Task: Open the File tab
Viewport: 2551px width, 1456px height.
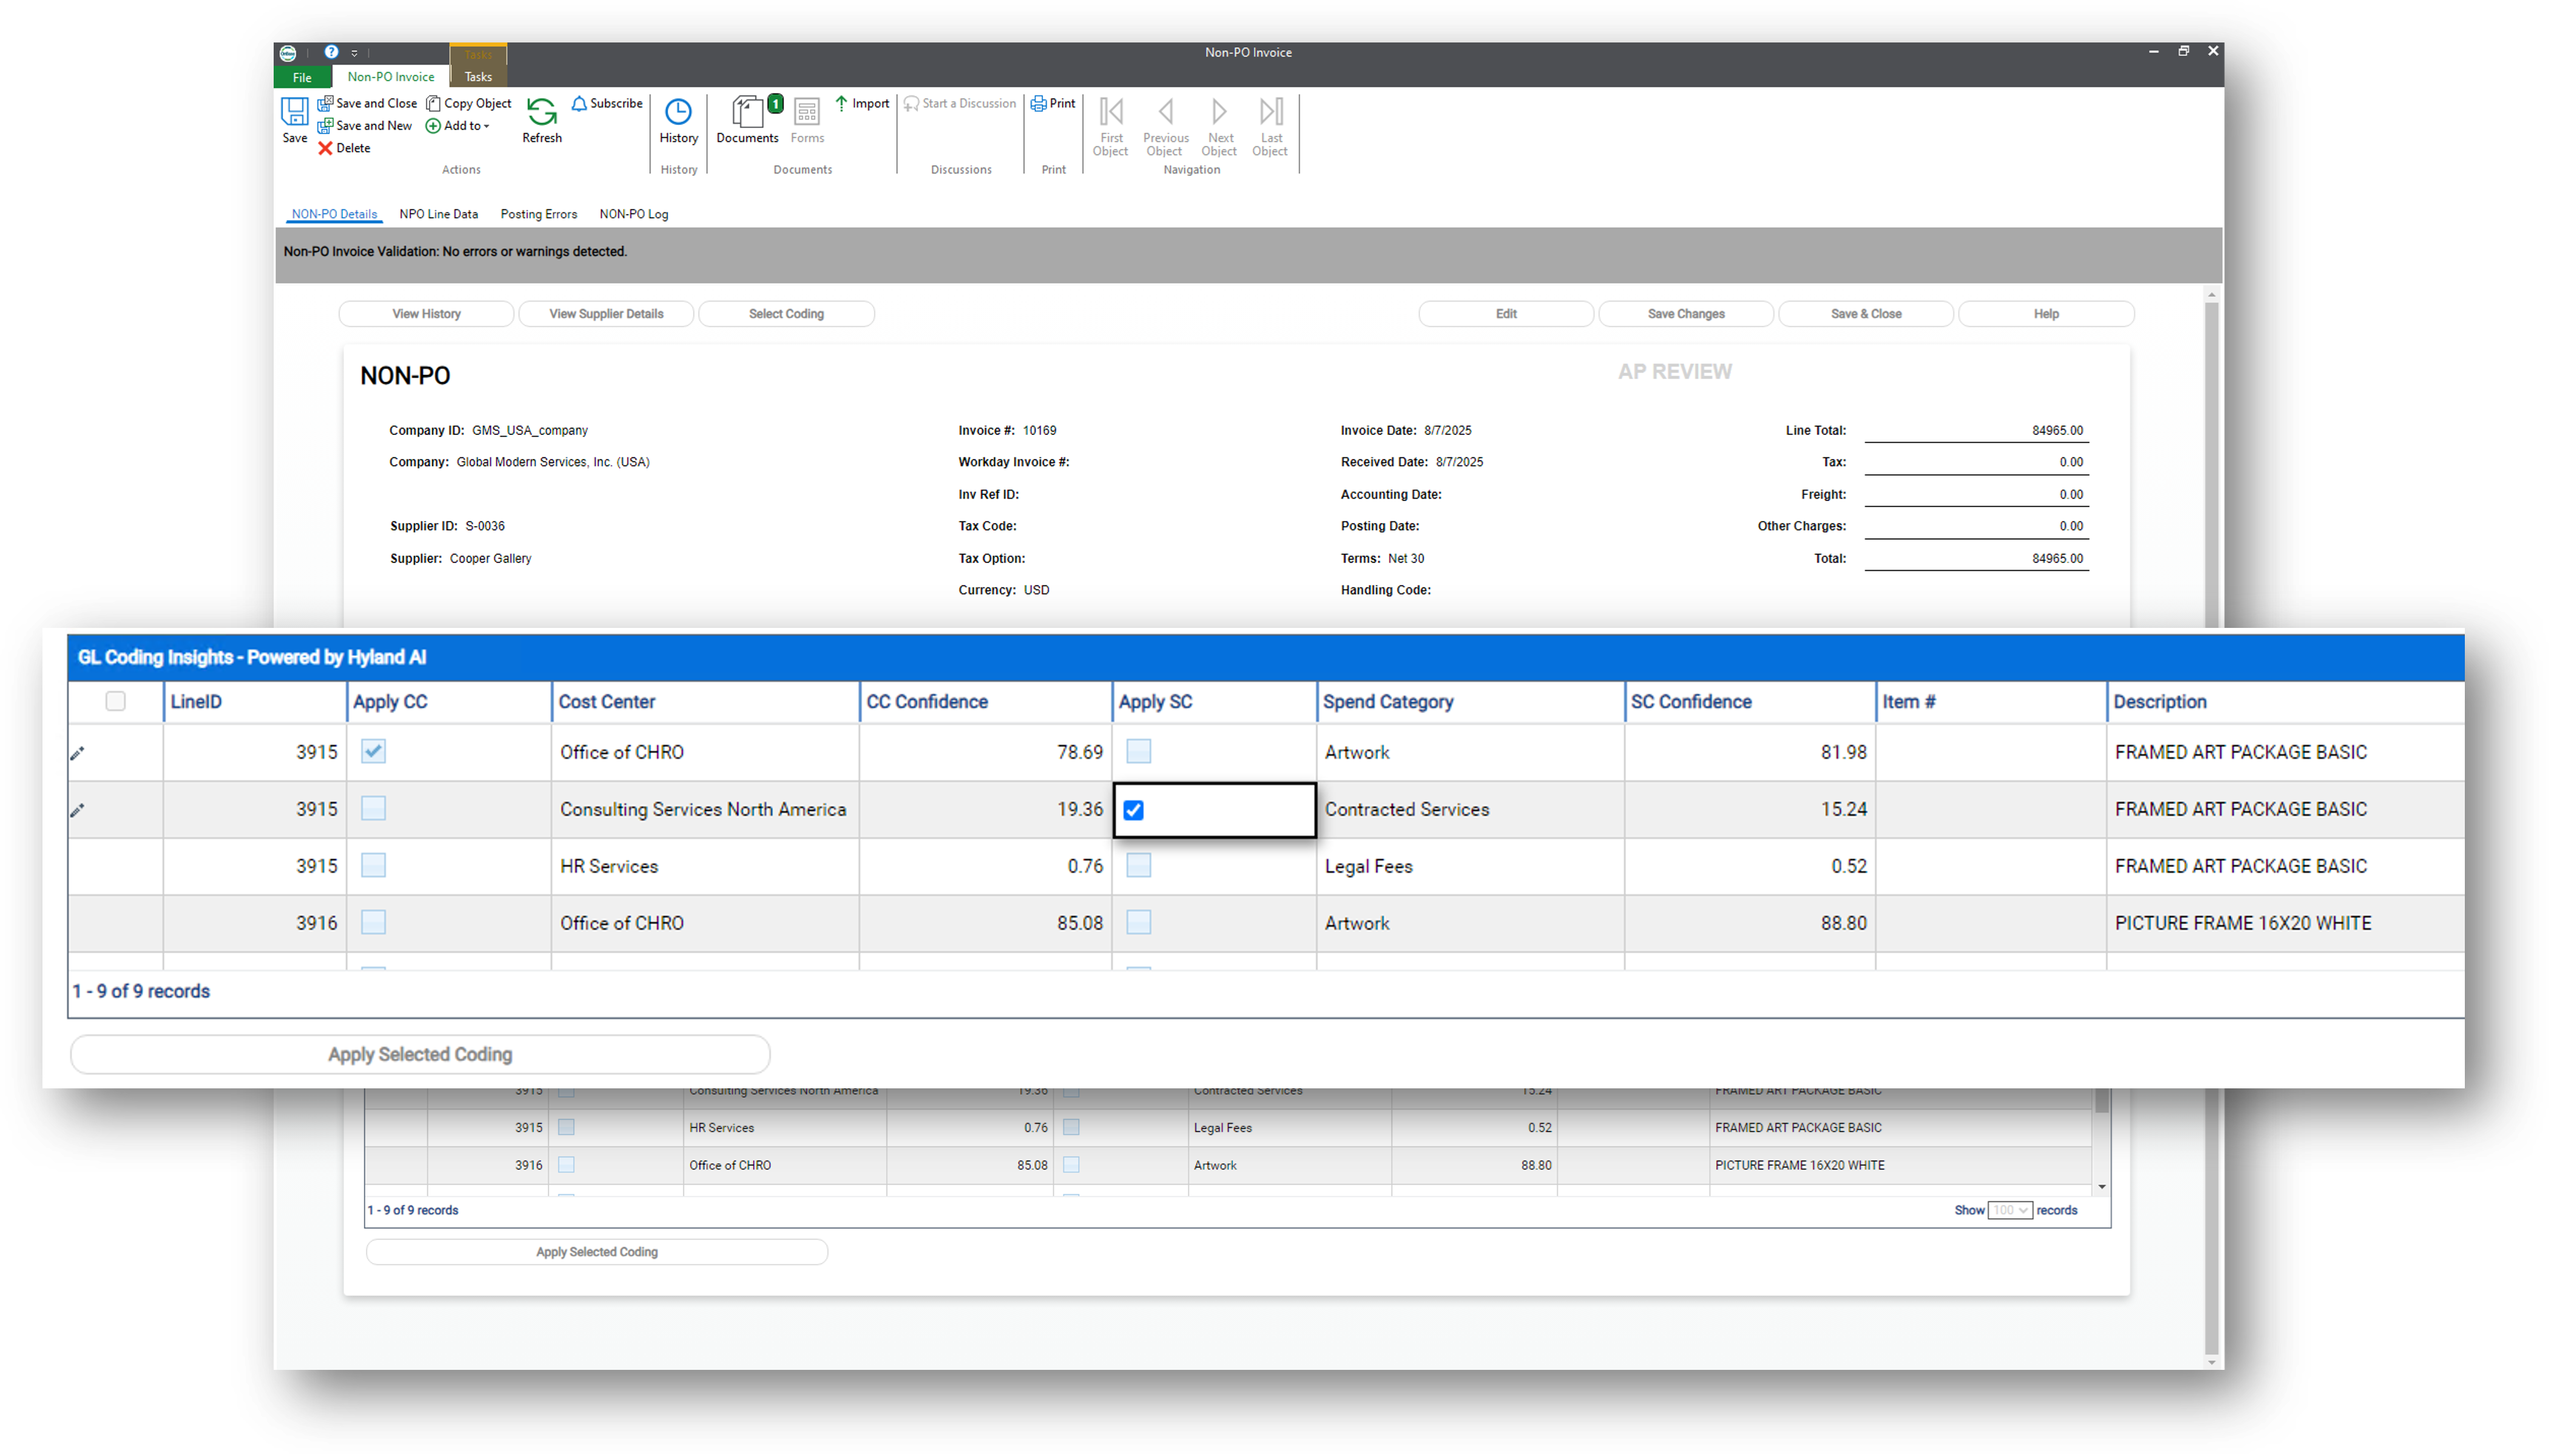Action: (x=302, y=77)
